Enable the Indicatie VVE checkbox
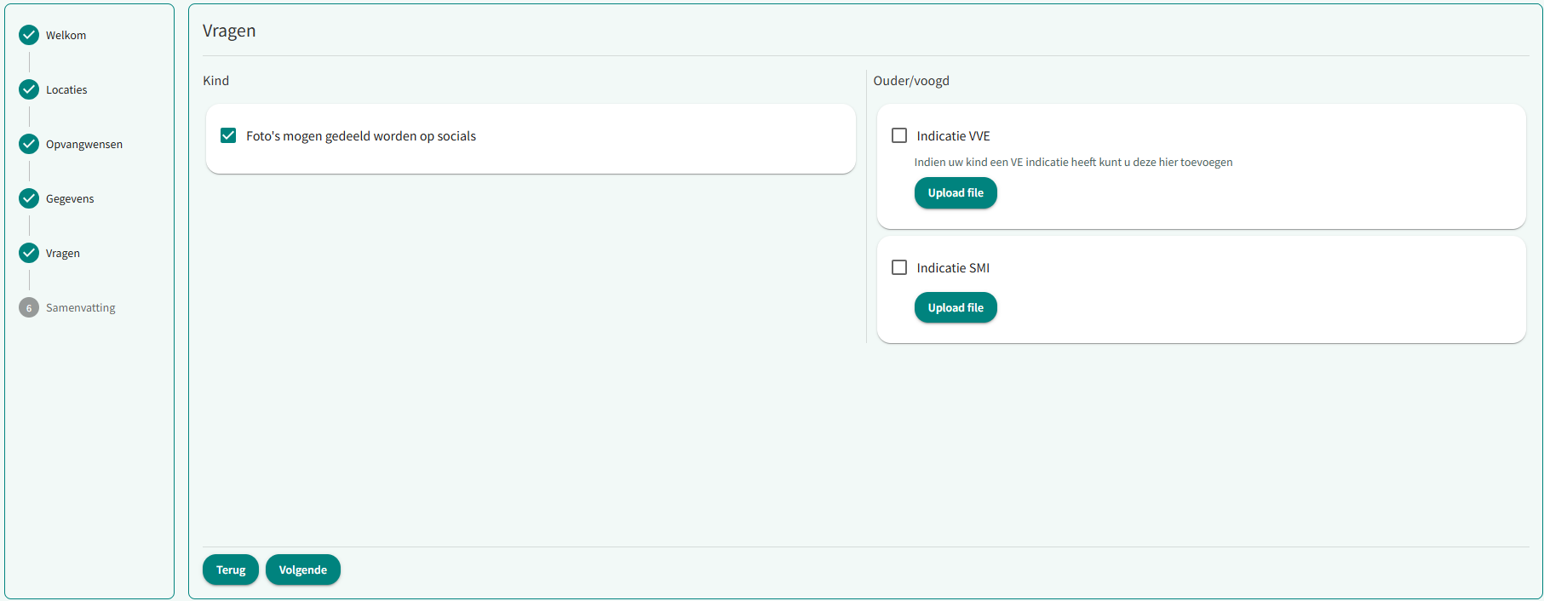1544x601 pixels. tap(899, 135)
